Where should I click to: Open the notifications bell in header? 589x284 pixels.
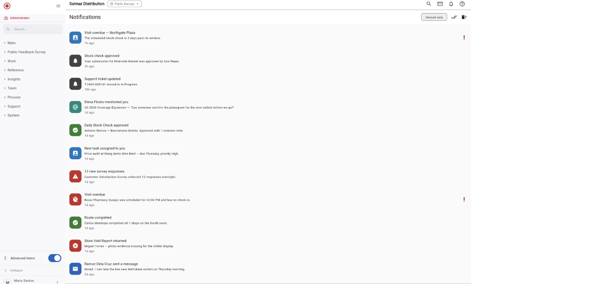[451, 4]
